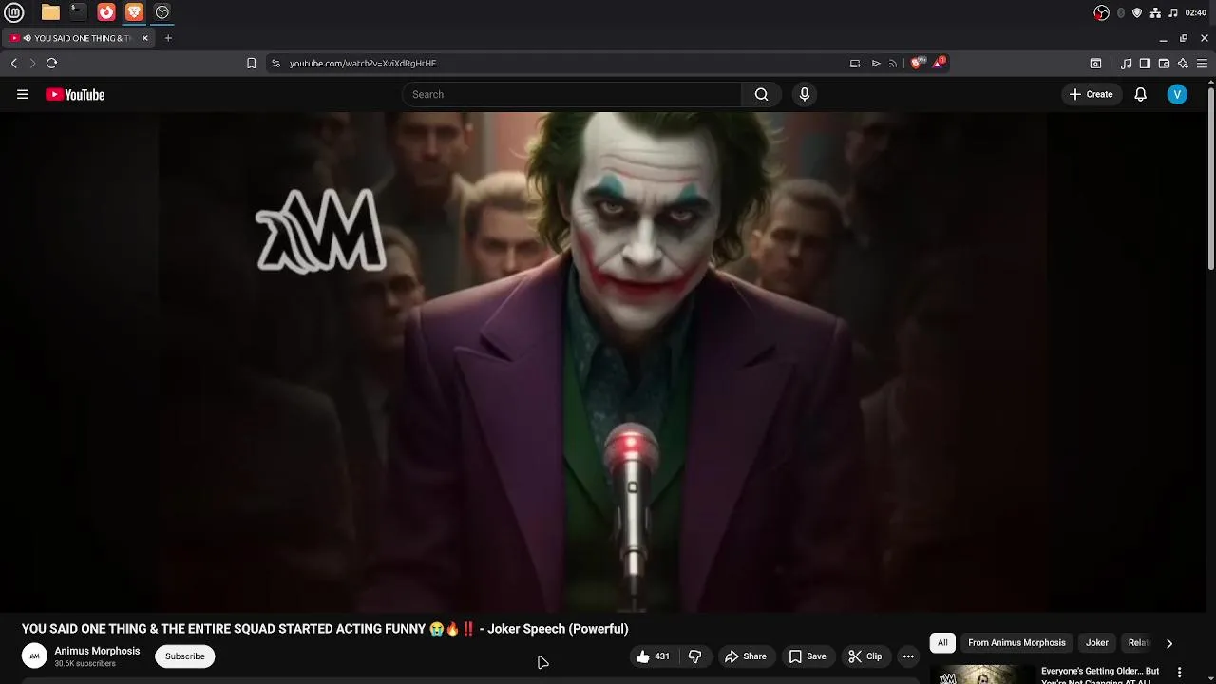The height and width of the screenshot is (684, 1216).
Task: Dislike the Joker speech video
Action: point(694,656)
